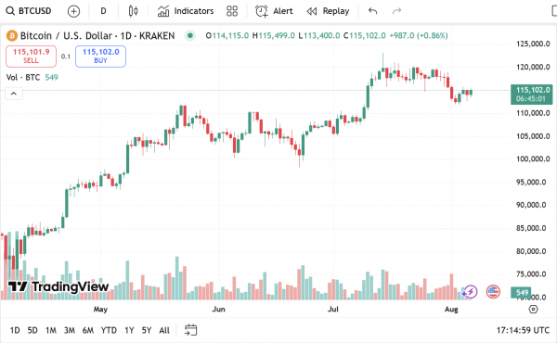Collapse the indicator legend chevron
This screenshot has width=557, height=343.
click(14, 94)
